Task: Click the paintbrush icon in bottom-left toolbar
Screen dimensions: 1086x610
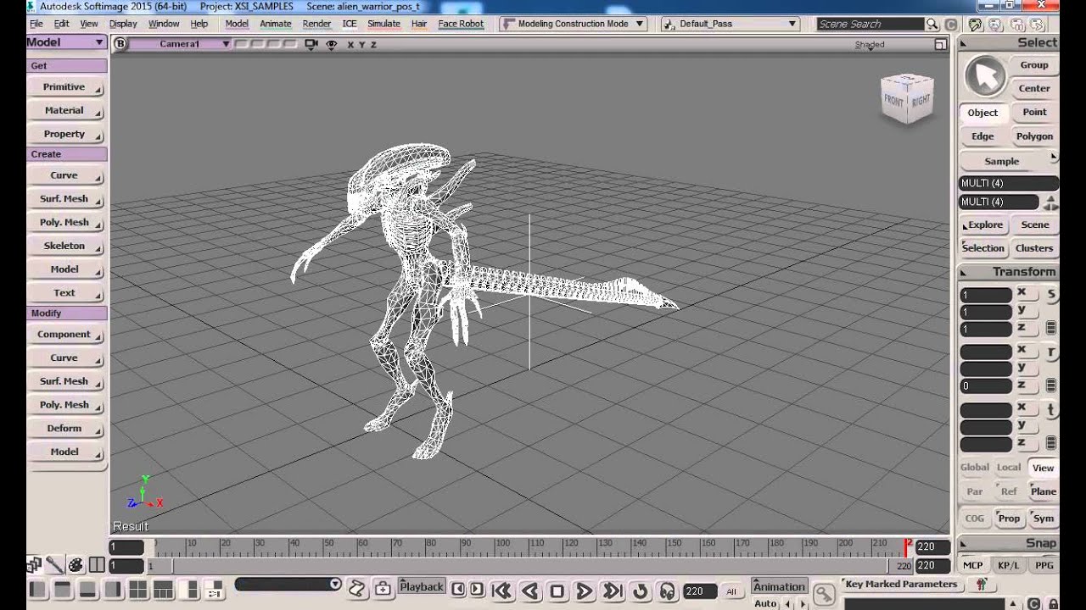Action: coord(54,564)
